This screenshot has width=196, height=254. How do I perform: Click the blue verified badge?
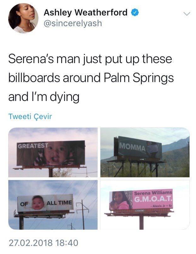tap(134, 12)
